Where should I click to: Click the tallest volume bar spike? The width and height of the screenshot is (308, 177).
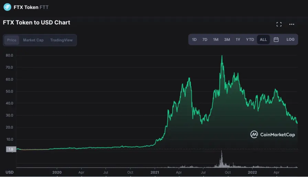221,159
